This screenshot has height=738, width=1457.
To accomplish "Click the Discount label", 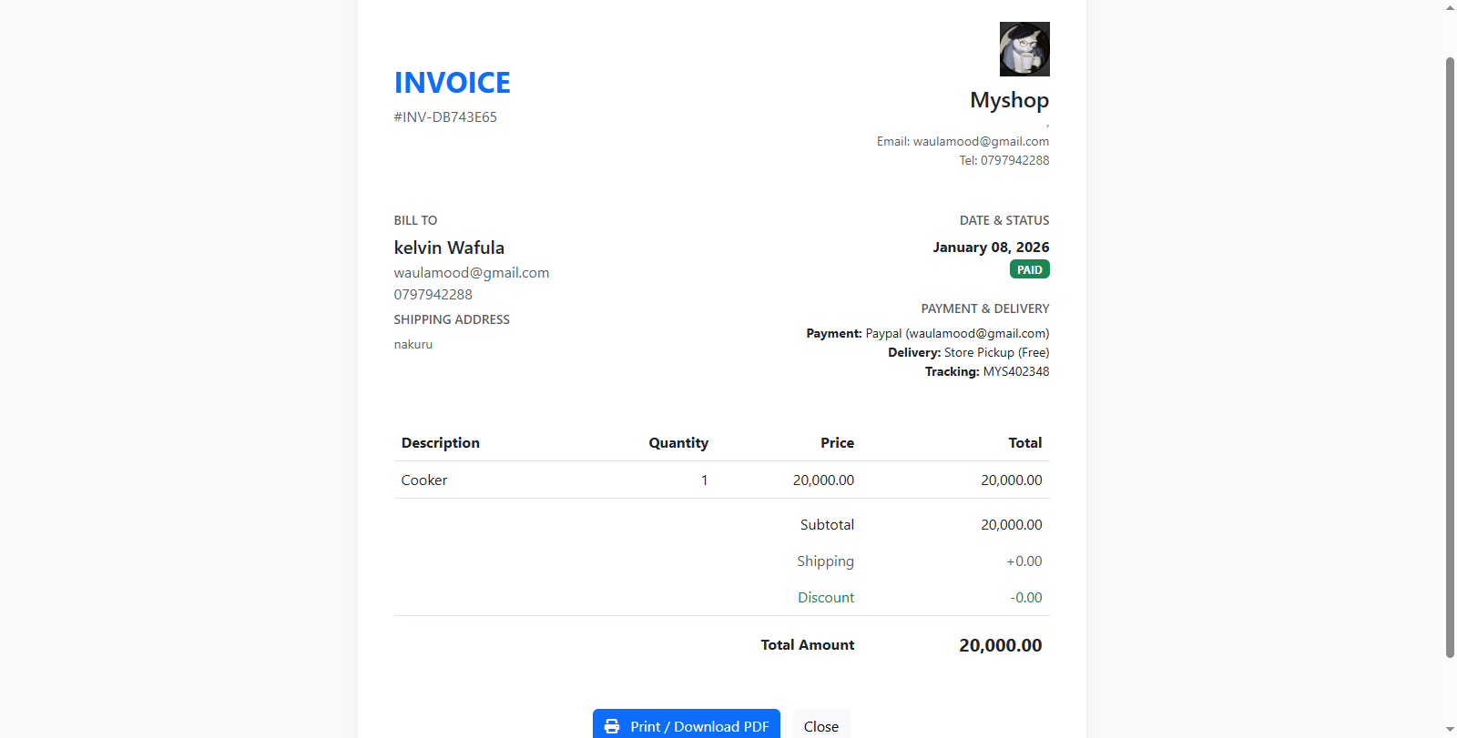I will coord(826,598).
